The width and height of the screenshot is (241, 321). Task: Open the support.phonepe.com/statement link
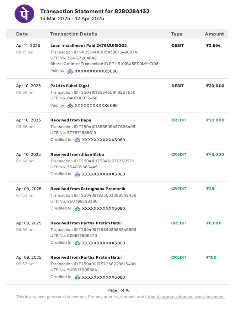tap(185, 297)
